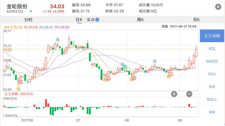Display the BOLL indicator
The image size is (225, 126).
pyautogui.click(x=212, y=99)
